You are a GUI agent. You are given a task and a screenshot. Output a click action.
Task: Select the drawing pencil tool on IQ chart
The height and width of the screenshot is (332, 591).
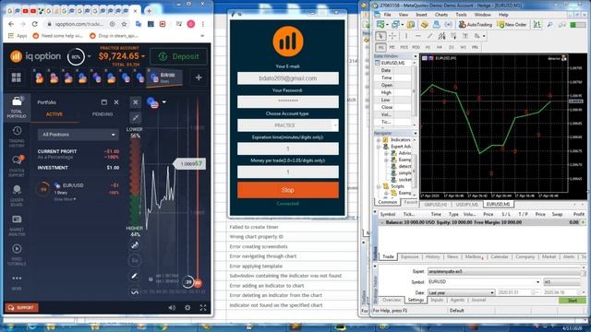tap(135, 276)
